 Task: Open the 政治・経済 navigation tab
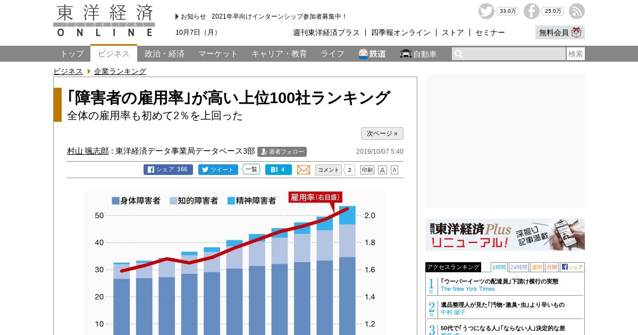[x=164, y=54]
